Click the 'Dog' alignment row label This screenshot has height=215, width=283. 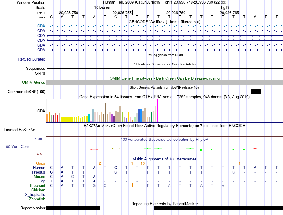(42, 181)
